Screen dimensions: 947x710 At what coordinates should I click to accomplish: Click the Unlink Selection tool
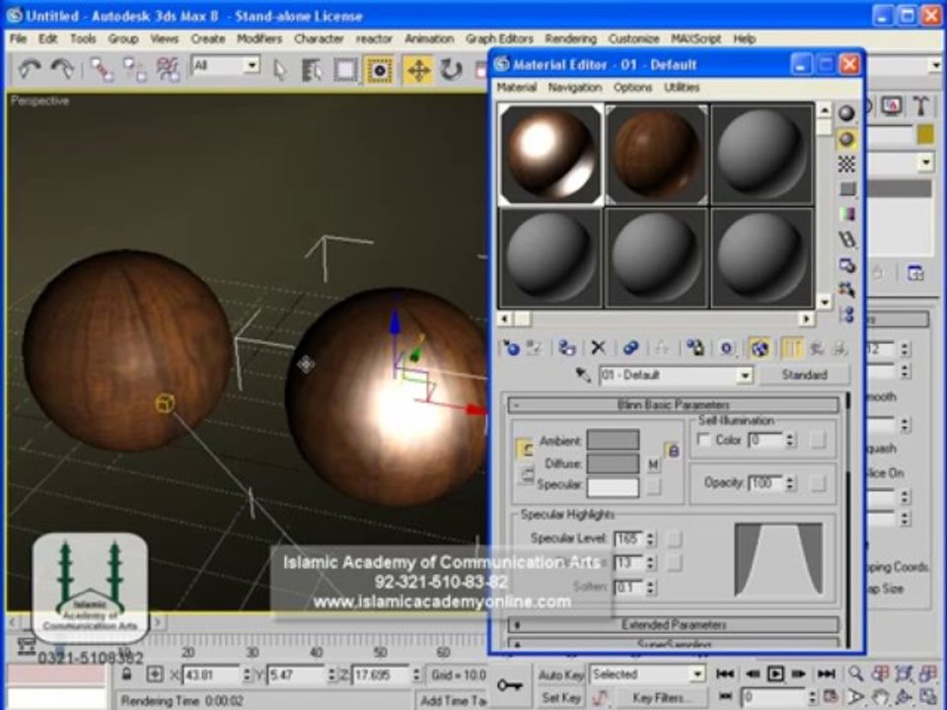[135, 69]
